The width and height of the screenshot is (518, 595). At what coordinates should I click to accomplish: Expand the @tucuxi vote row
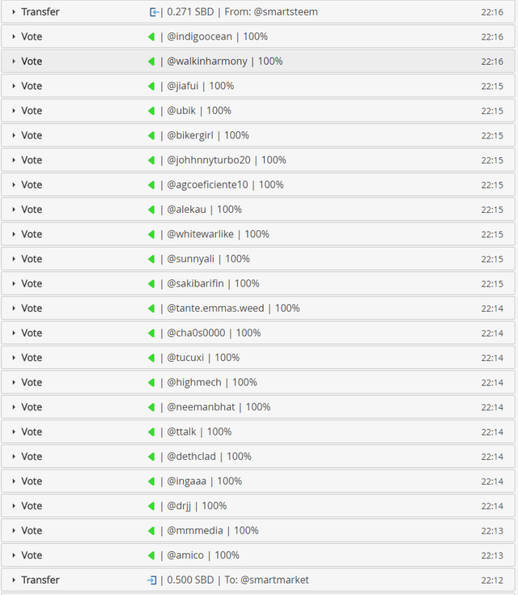tap(14, 358)
